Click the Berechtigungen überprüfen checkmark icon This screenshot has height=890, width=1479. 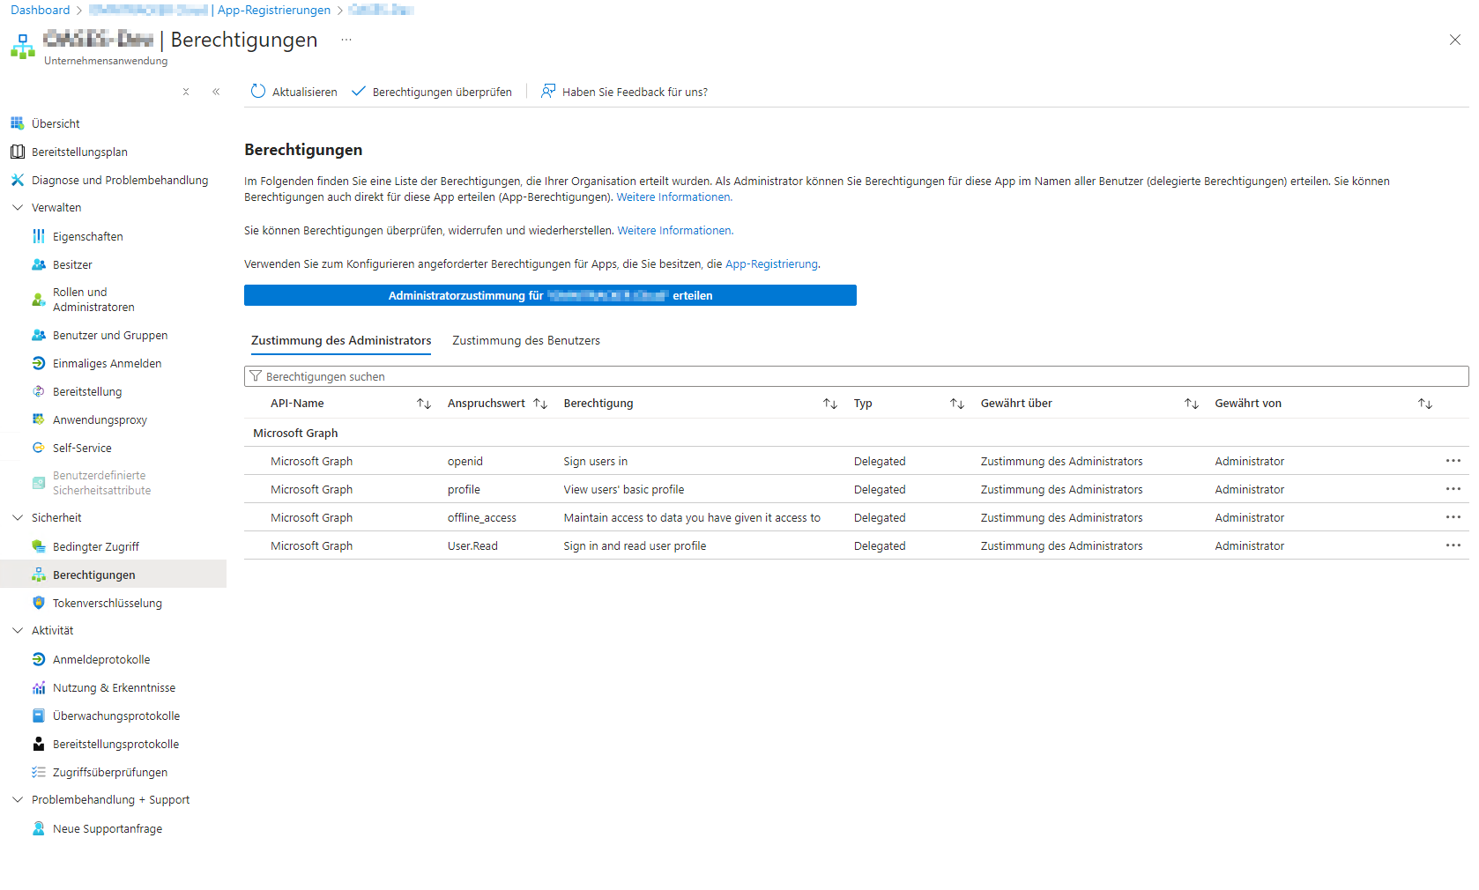click(359, 92)
